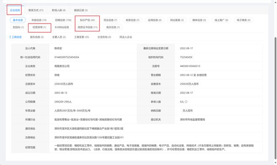Click the 最新注册地址变更日期 label cell
Image resolution: width=277 pixels, height=165 pixels.
coord(156,48)
